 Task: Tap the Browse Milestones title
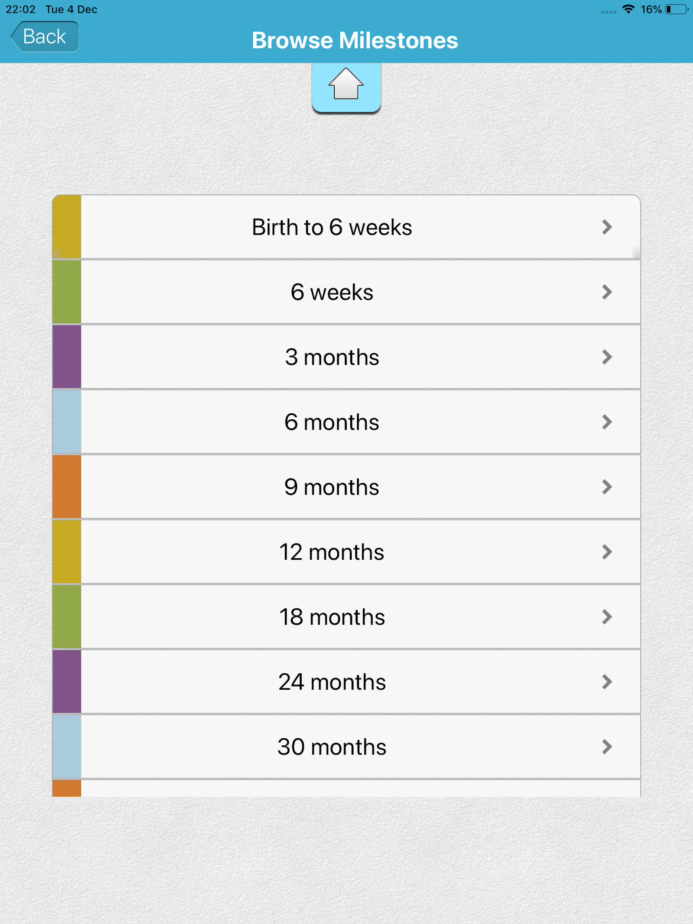point(354,41)
